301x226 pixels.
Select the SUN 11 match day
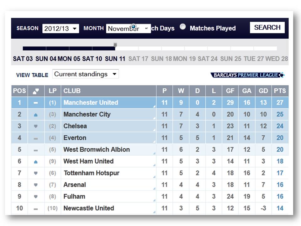[115, 59]
